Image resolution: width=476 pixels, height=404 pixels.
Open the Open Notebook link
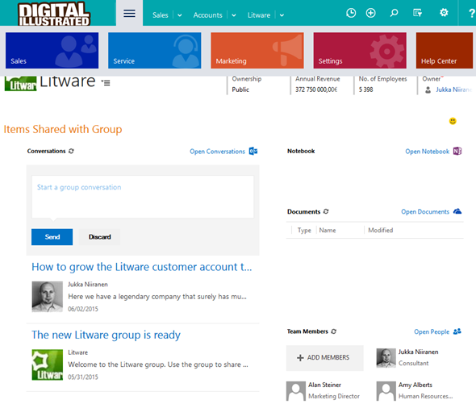tap(427, 151)
